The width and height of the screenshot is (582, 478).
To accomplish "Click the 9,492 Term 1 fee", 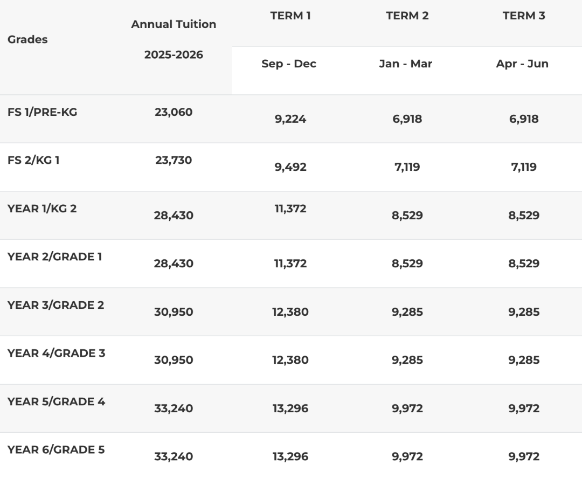I will [291, 167].
